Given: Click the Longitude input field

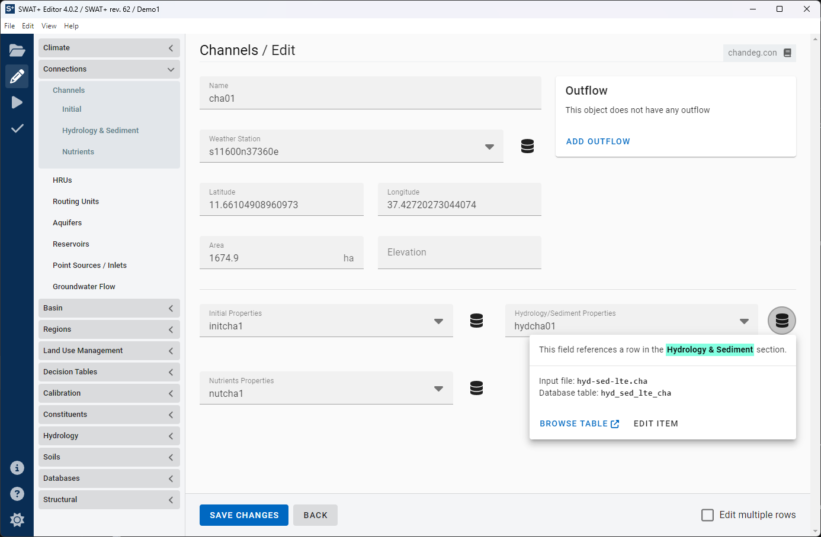Looking at the screenshot, I should (460, 199).
